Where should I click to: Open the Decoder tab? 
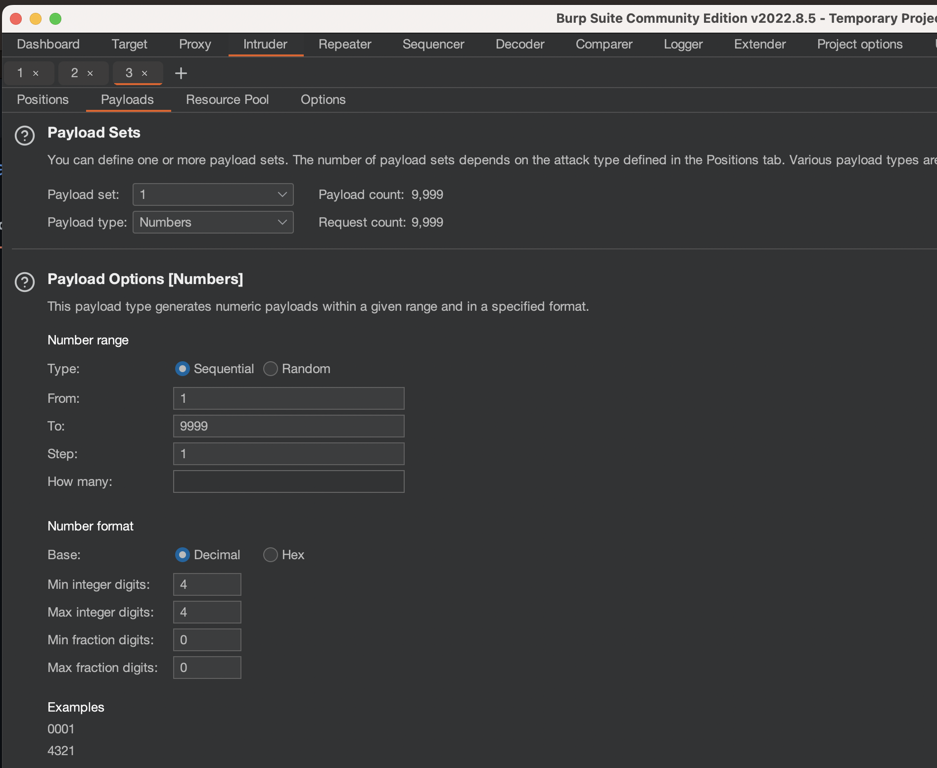tap(520, 45)
